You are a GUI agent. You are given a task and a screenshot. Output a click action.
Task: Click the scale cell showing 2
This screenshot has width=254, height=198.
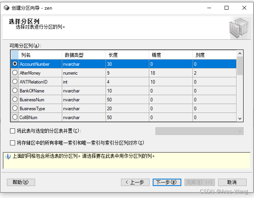[215, 73]
